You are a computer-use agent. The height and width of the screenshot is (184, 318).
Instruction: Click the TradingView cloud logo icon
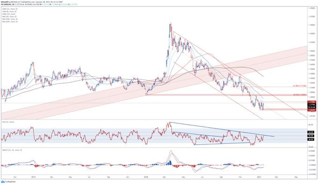click(x=3, y=182)
